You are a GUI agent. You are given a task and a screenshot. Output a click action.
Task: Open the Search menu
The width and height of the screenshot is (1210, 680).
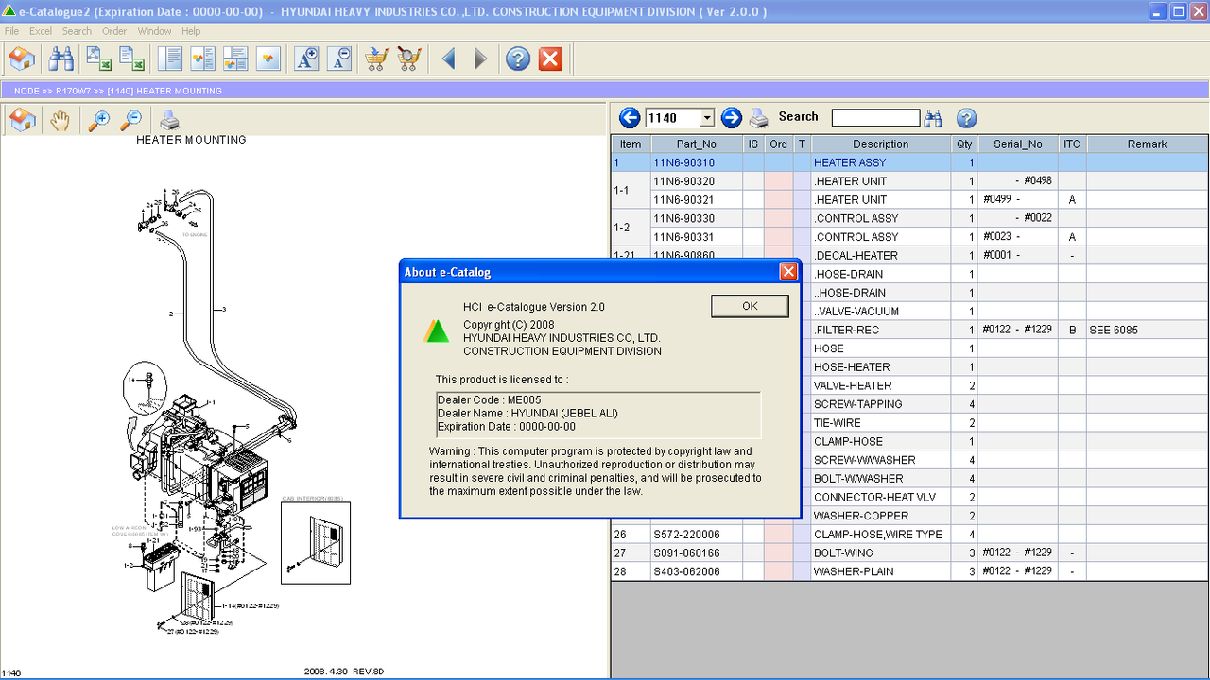[x=77, y=31]
